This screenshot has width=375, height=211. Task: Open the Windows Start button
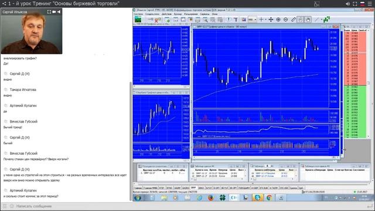point(138,198)
